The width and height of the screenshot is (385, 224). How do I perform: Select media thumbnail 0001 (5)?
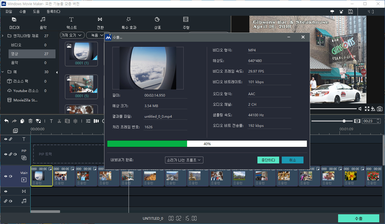pos(82,87)
